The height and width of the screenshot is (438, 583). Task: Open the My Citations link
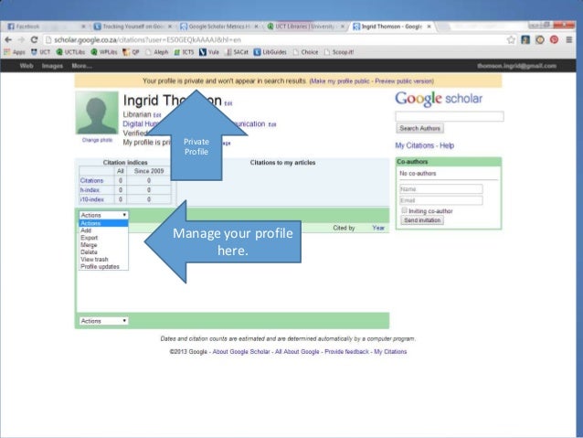[415, 145]
